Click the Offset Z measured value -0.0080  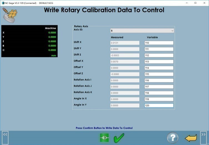coord(125,74)
